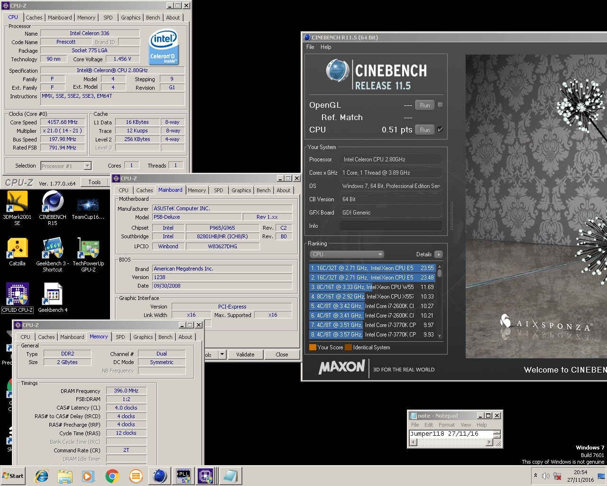The width and height of the screenshot is (607, 486).
Task: Click Notepad horizontal scrollbar right arrow
Action: [489, 442]
